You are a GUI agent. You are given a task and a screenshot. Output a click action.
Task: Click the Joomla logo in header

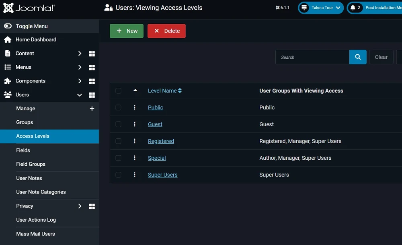click(29, 8)
